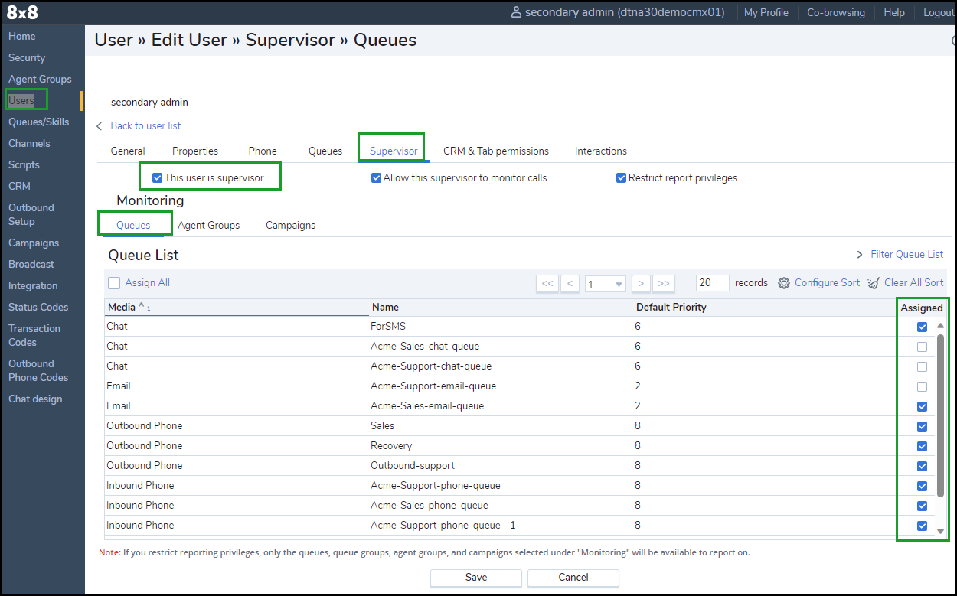Open the user Queues tab
This screenshot has width=957, height=596.
tap(325, 151)
